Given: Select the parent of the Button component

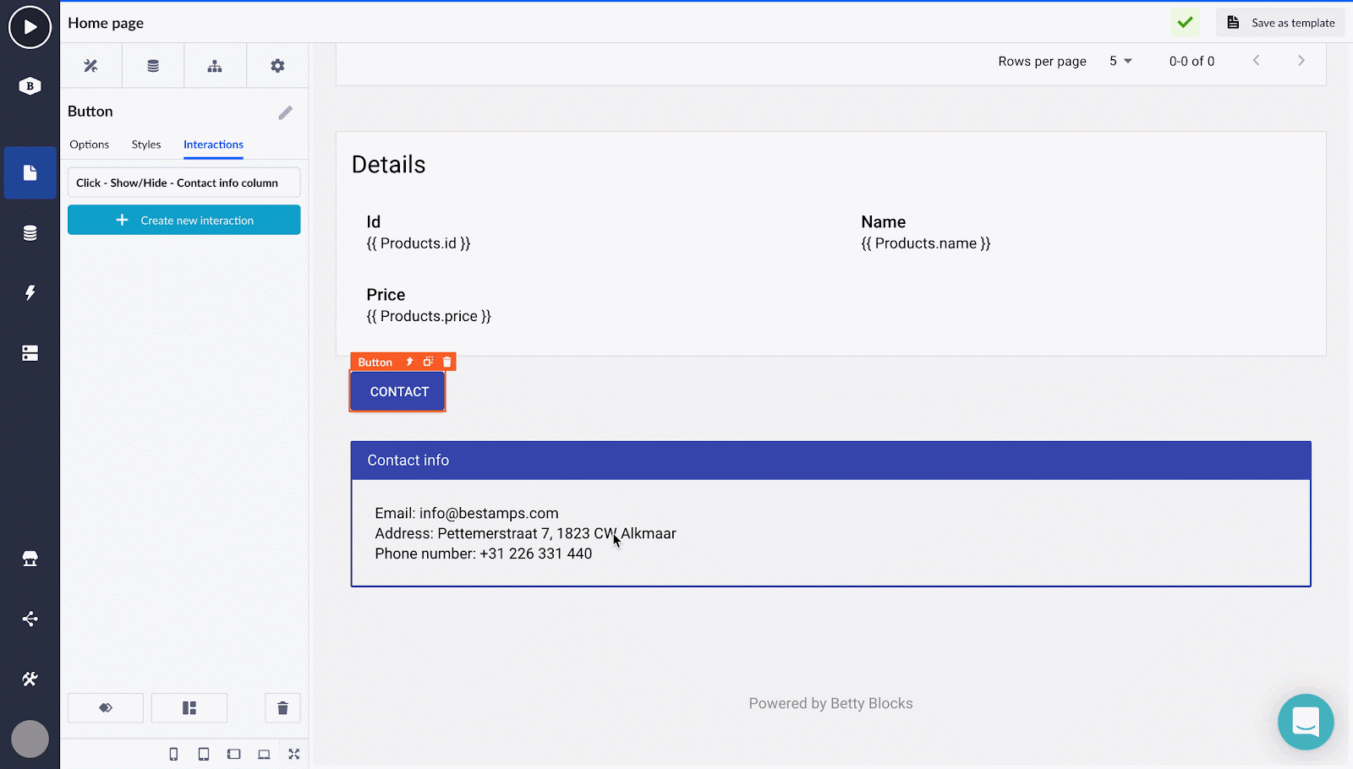Looking at the screenshot, I should click(409, 362).
